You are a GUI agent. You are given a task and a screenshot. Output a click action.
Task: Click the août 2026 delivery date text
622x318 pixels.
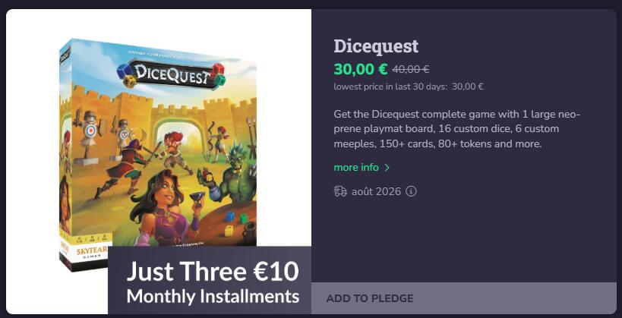click(376, 191)
